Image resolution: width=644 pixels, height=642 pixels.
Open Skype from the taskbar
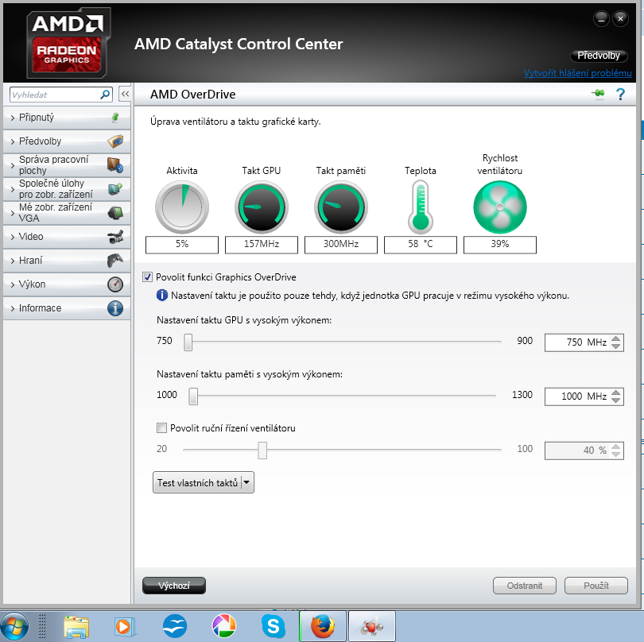[x=274, y=626]
